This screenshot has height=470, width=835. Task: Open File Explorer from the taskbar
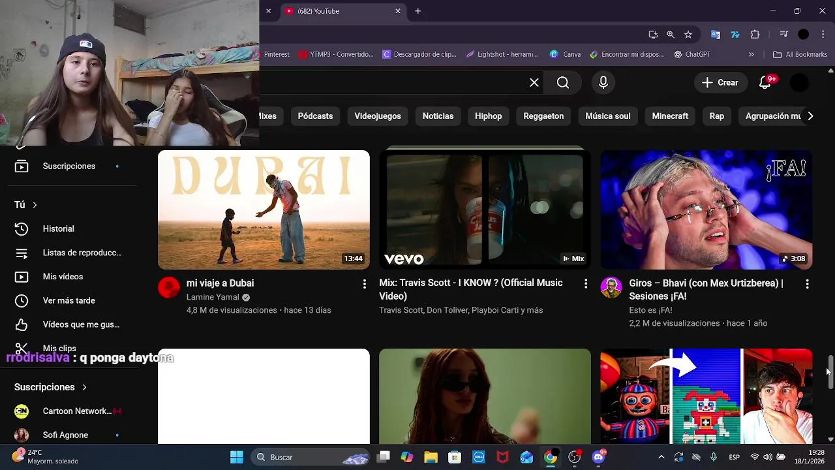(x=431, y=457)
